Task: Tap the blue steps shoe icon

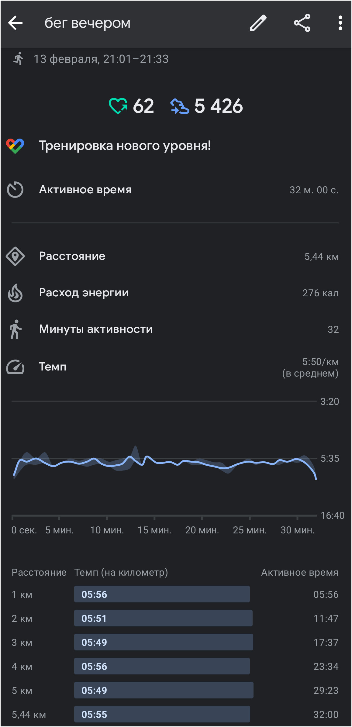Action: 180,106
